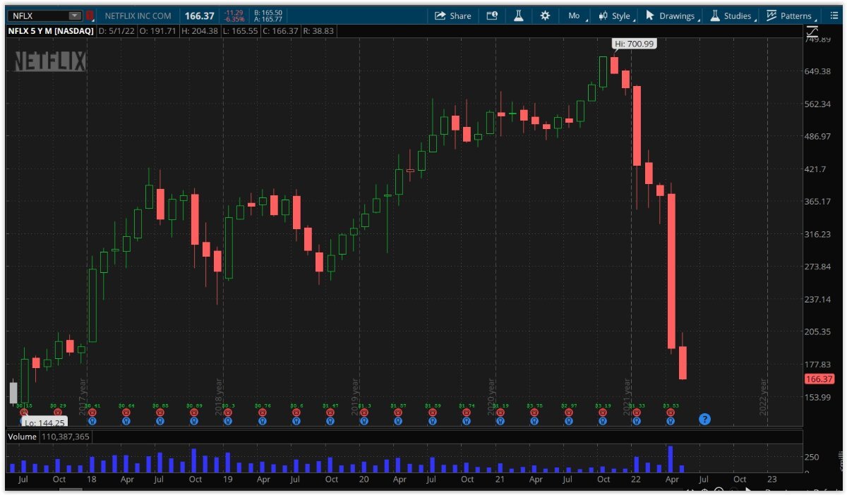The height and width of the screenshot is (495, 847).
Task: Click the blue bulb icon under $1.74
Action: click(x=467, y=421)
